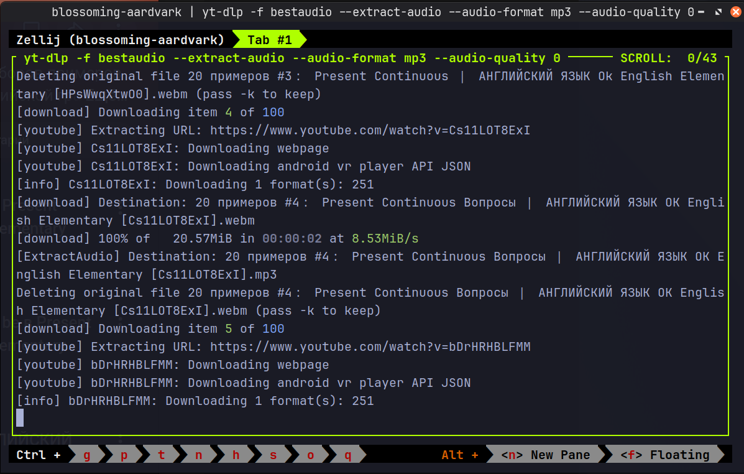Open the youtube.com URL with v=Cs11LOT8ExI

(x=370, y=130)
